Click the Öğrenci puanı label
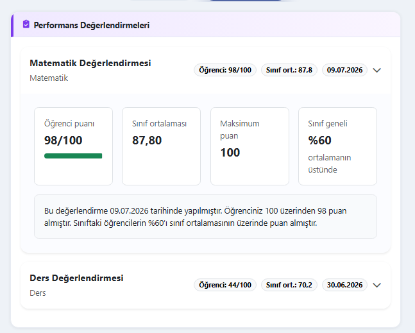The image size is (415, 333). click(x=69, y=124)
